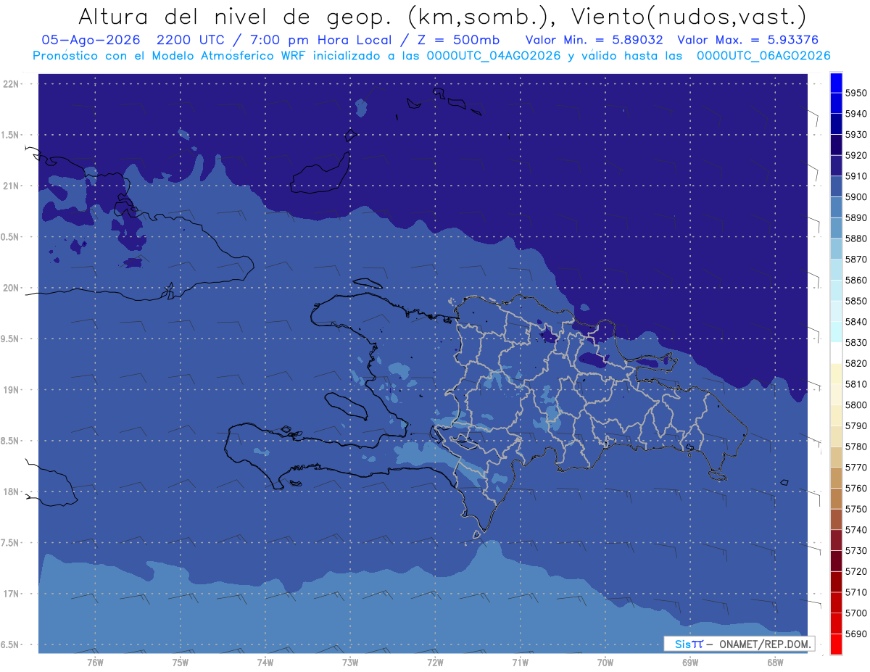The height and width of the screenshot is (672, 870).
Task: Click the 72W longitude axis label
Action: (435, 662)
